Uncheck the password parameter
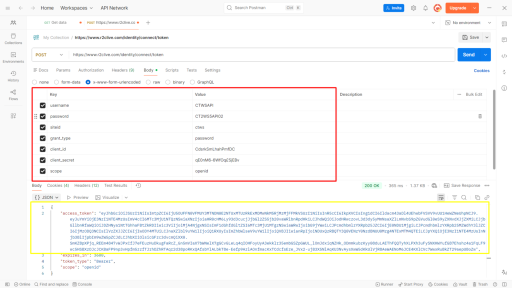 [42, 116]
